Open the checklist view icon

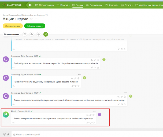(x=39, y=34)
